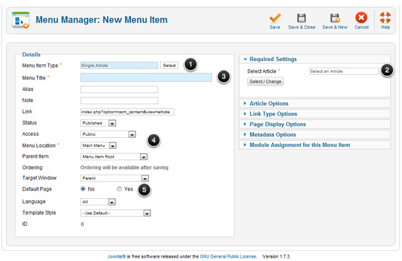Collapse the Required Settings panel
The height and width of the screenshot is (261, 402).
click(315, 59)
